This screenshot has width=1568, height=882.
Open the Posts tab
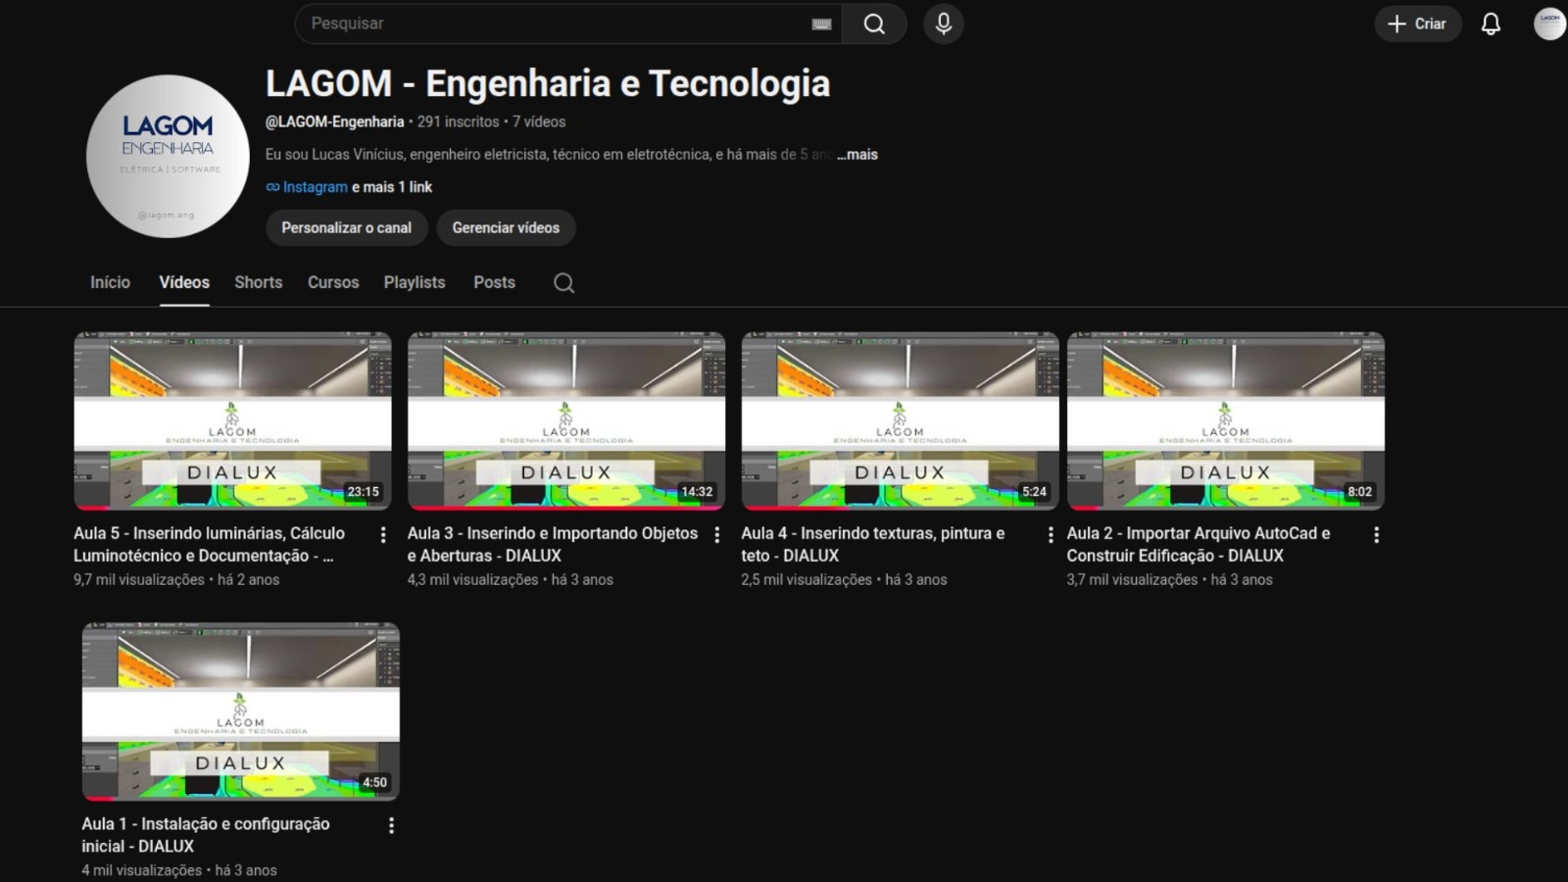494,282
